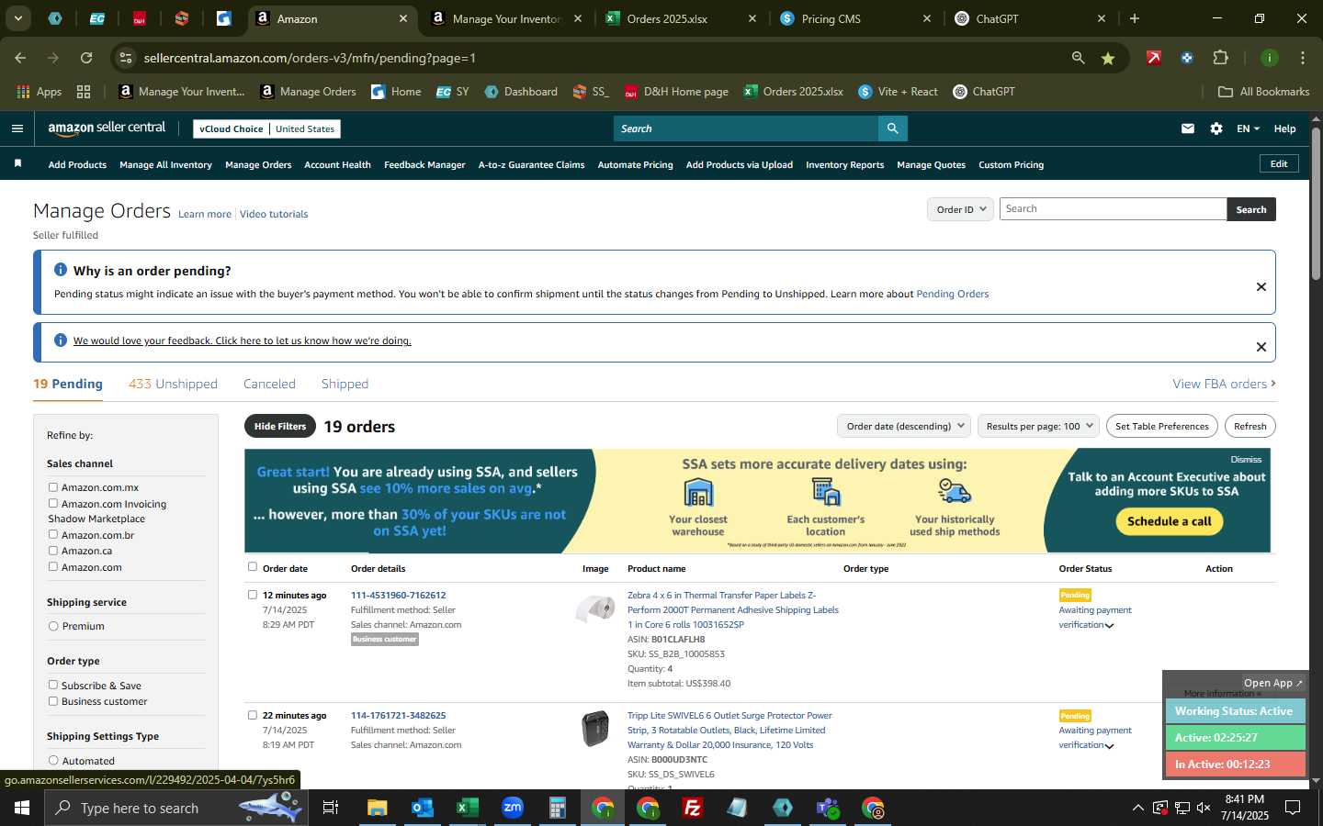
Task: Open a new browser tab
Action: click(x=1135, y=18)
